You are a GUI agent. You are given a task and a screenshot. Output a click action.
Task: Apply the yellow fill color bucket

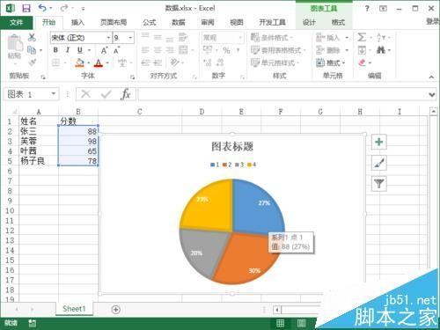[x=79, y=62]
